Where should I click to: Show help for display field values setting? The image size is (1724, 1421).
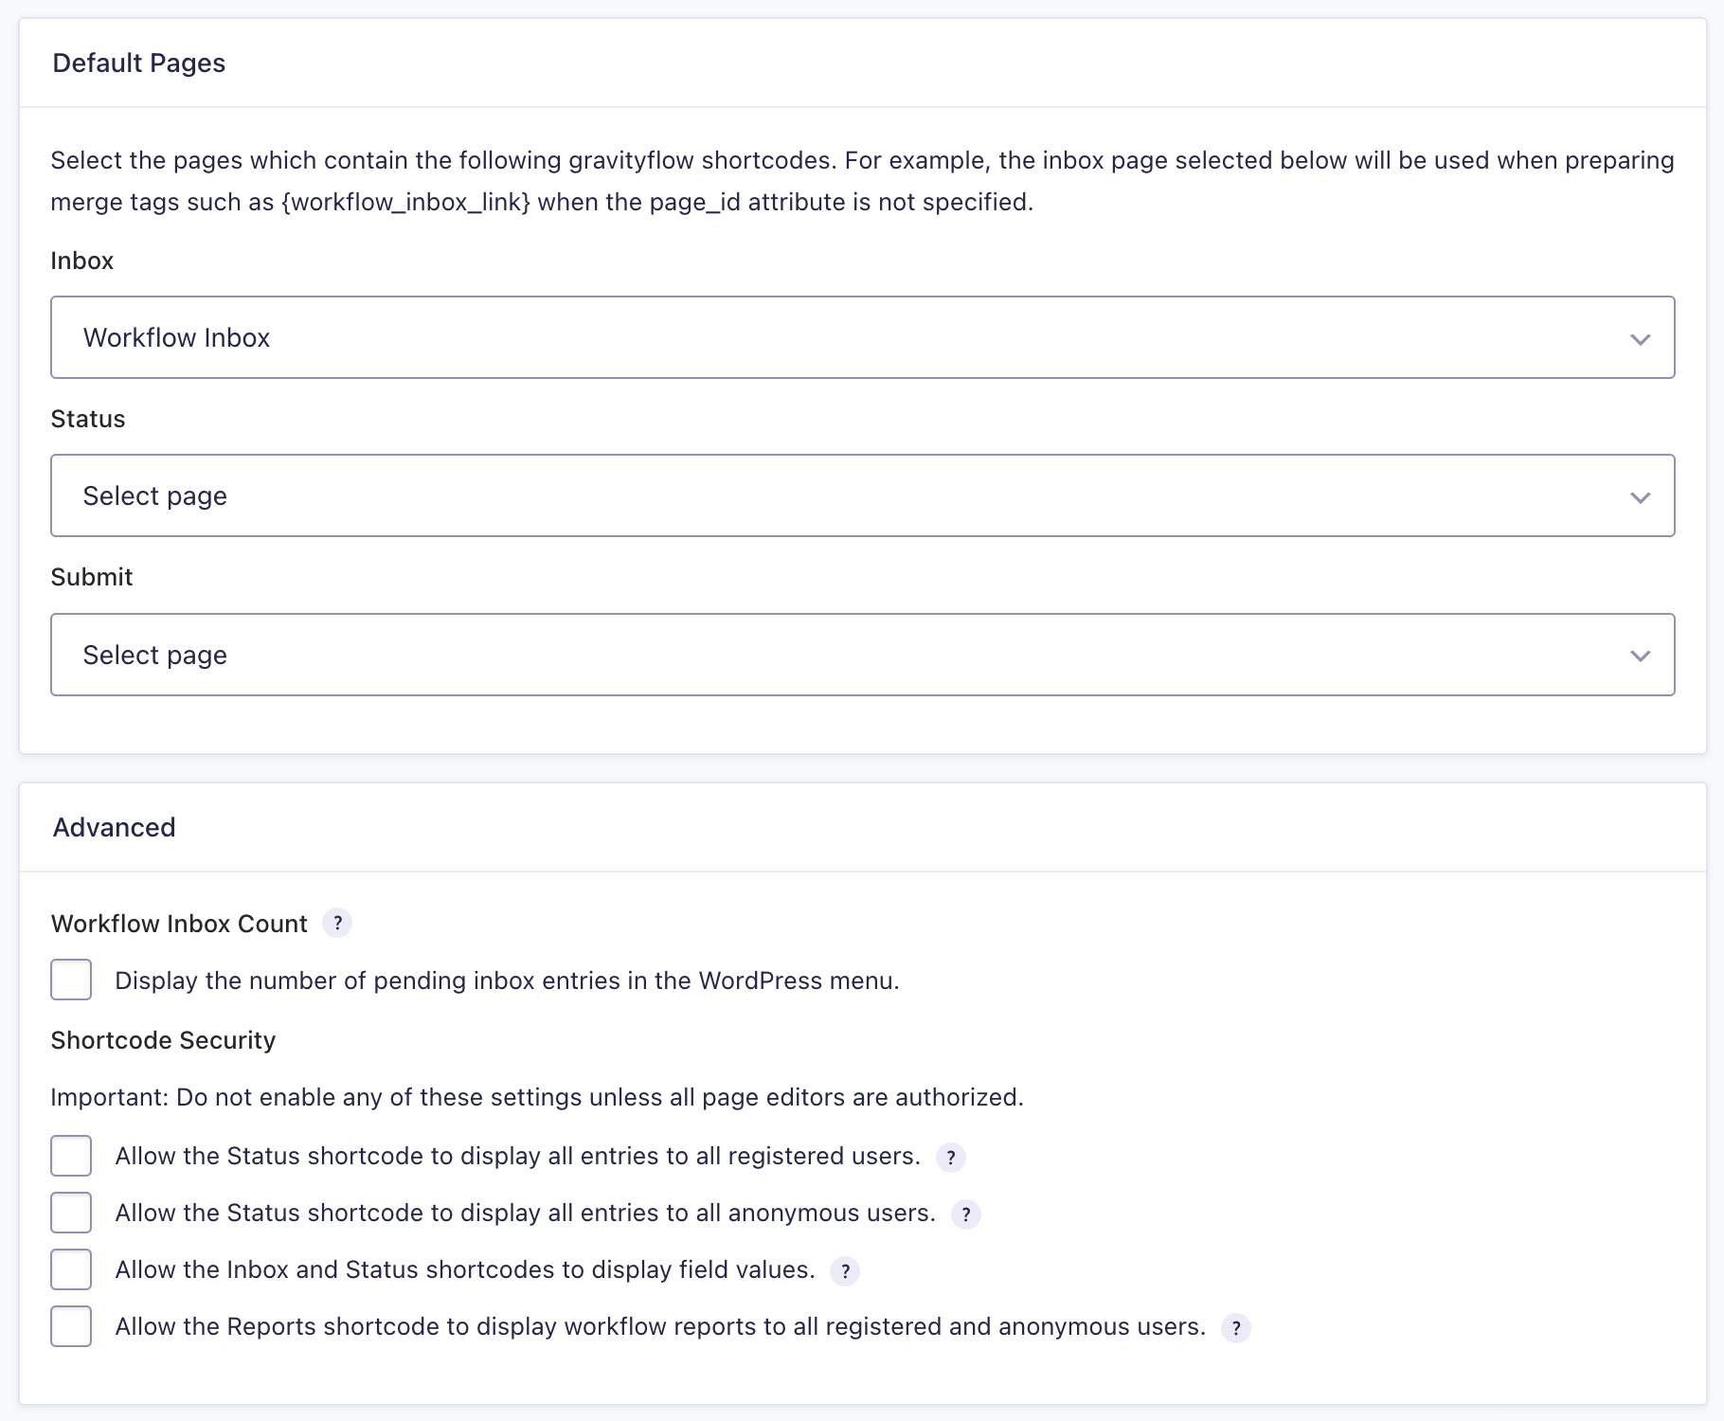845,1270
